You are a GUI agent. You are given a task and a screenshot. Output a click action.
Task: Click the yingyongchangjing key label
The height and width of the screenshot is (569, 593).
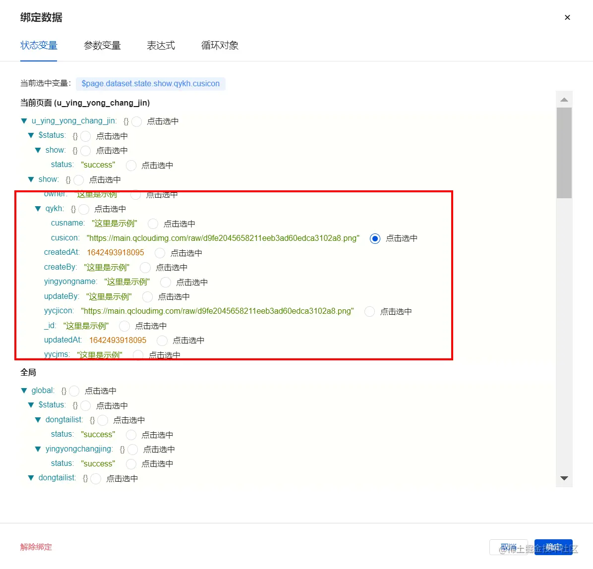(79, 449)
